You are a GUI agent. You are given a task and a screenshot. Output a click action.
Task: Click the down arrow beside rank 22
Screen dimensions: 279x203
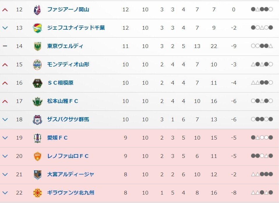click(5, 193)
